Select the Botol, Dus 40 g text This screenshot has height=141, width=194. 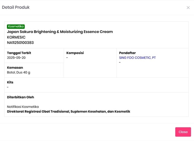coord(18,73)
